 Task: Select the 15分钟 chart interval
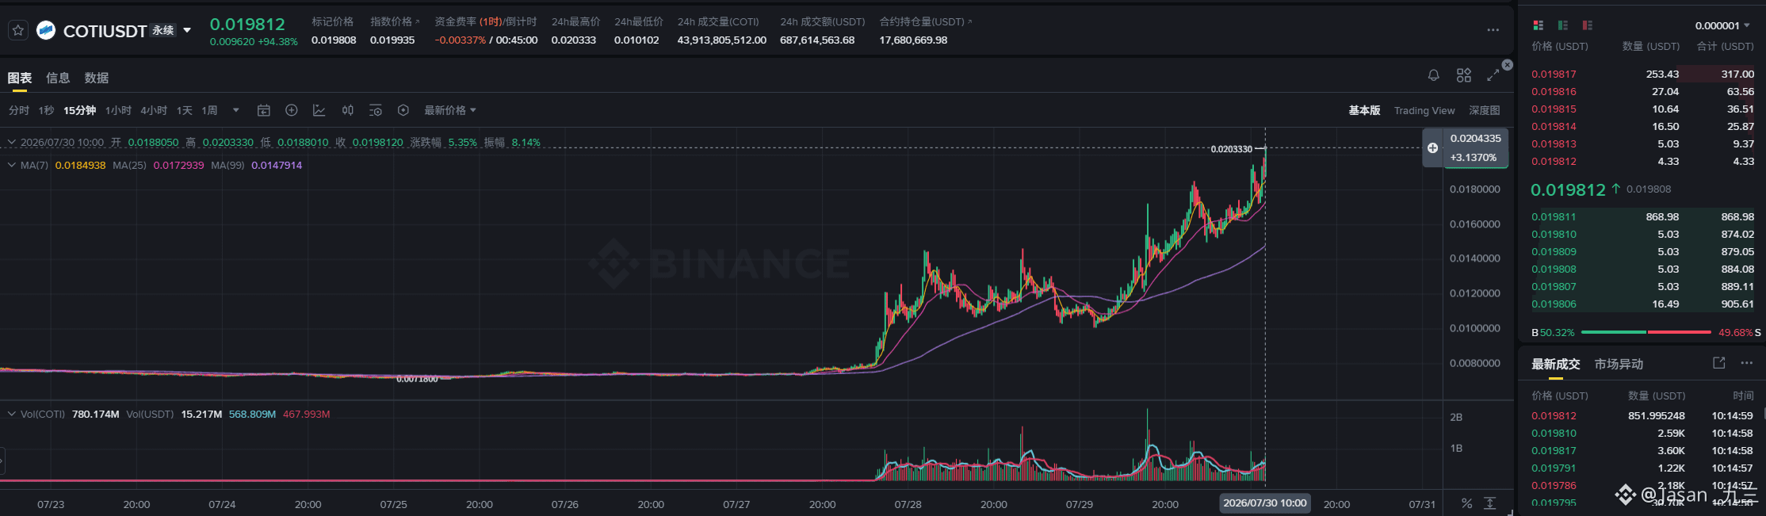(79, 110)
